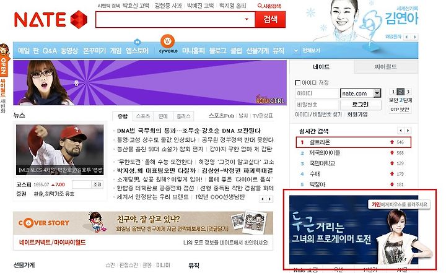Select the 연예 news tab
The height and width of the screenshot is (273, 446).
(163, 116)
